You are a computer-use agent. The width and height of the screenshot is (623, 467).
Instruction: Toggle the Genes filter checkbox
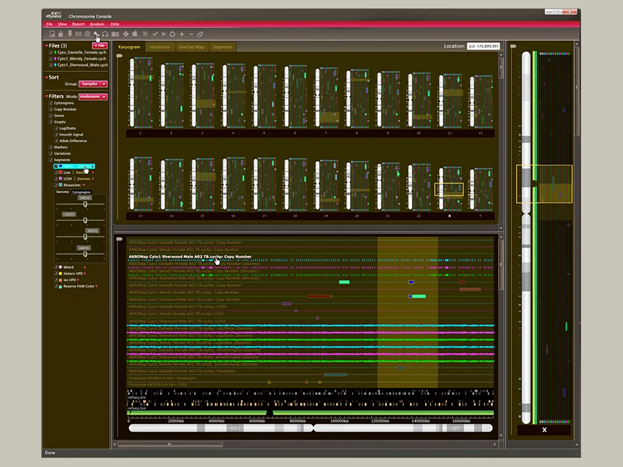[50, 116]
